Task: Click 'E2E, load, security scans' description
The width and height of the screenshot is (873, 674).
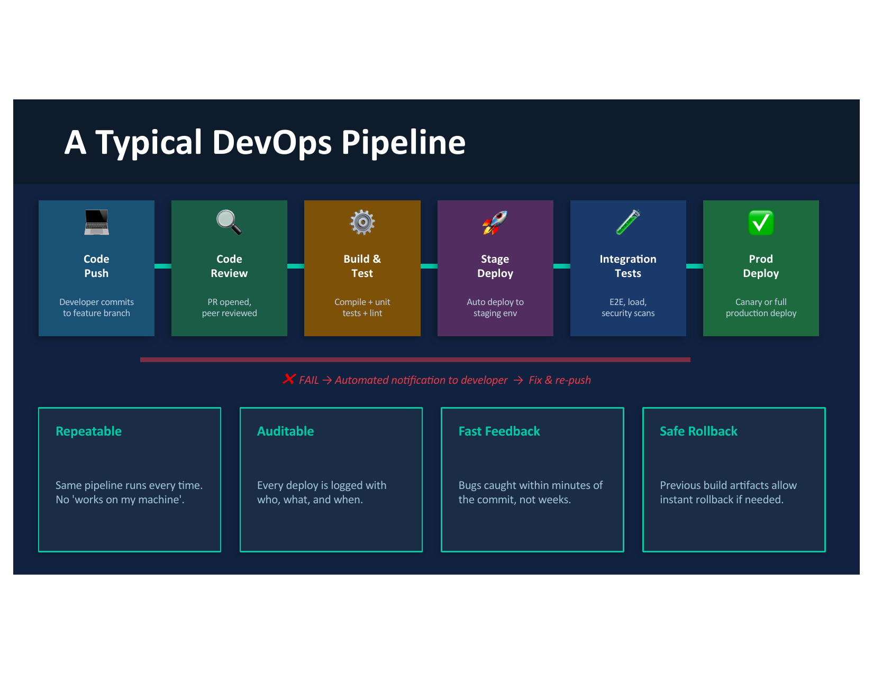Action: click(628, 308)
